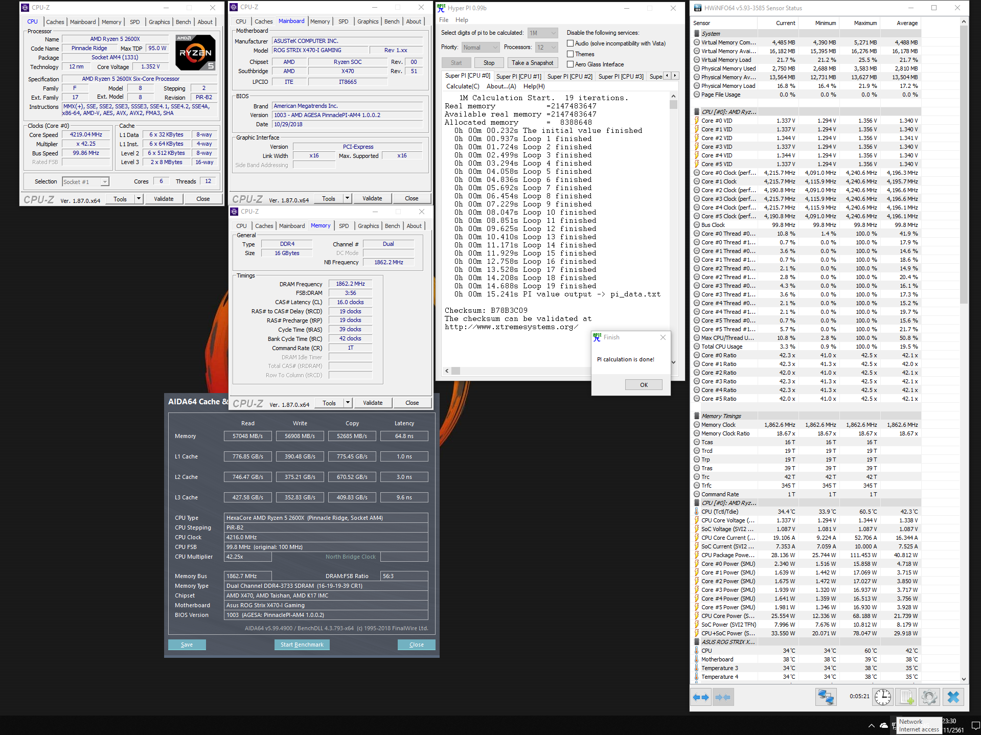Click Save button in AIDA64 benchmark
The image size is (981, 735).
[187, 645]
